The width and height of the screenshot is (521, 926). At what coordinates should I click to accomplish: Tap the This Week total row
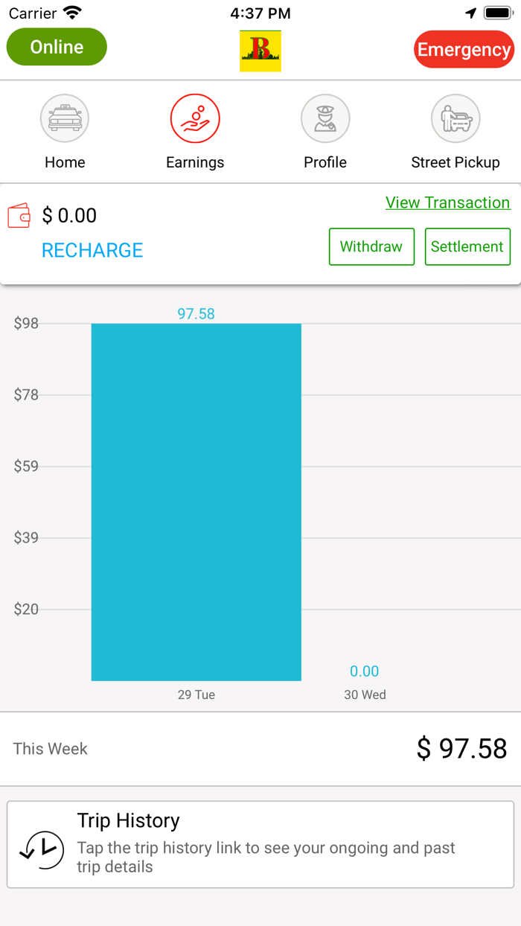(260, 749)
